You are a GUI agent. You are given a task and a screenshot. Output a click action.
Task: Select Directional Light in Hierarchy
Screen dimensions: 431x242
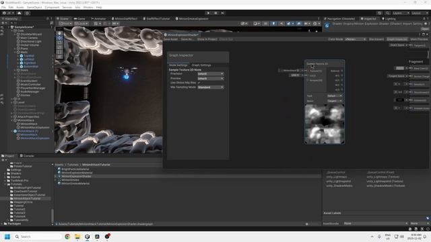coord(31,42)
